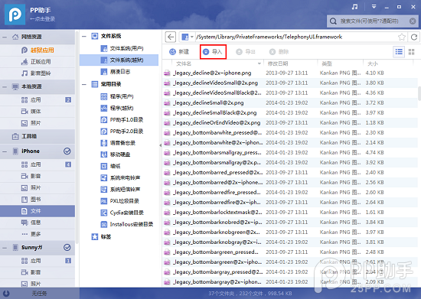
Task: Collapse the middle panel with the splitter arrow
Action: (x=160, y=145)
